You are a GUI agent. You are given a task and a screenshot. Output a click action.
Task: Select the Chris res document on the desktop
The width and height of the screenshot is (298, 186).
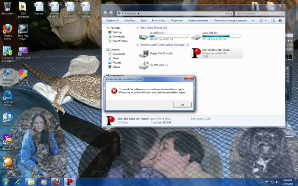coord(39,8)
